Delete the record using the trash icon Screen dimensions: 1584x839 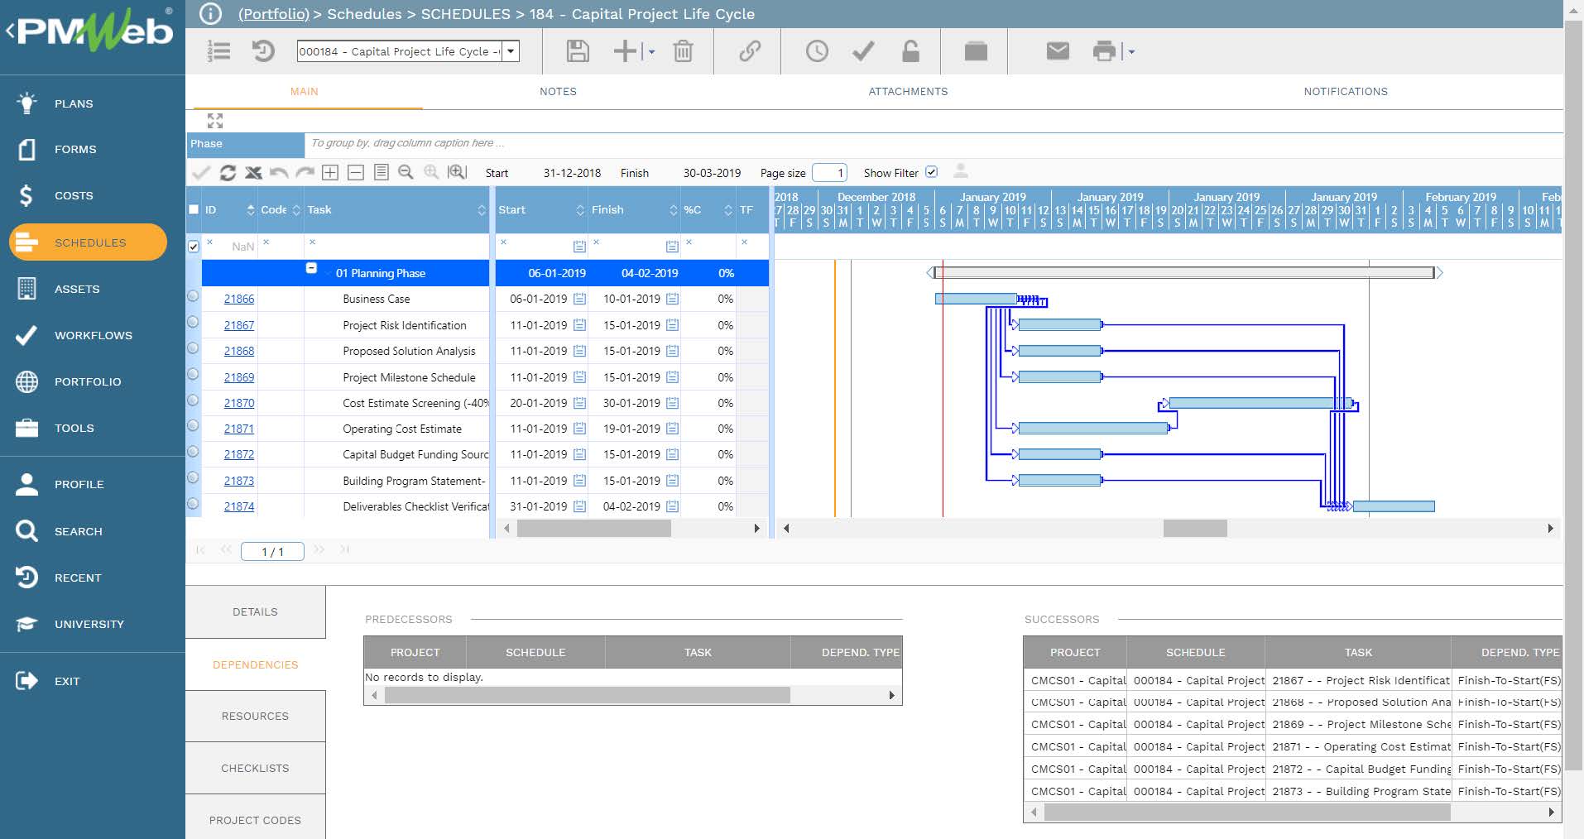pos(683,51)
